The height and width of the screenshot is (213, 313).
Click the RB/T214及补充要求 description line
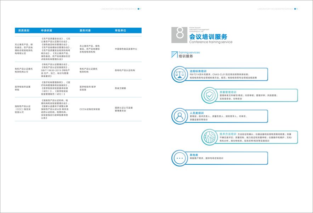click(x=220, y=75)
